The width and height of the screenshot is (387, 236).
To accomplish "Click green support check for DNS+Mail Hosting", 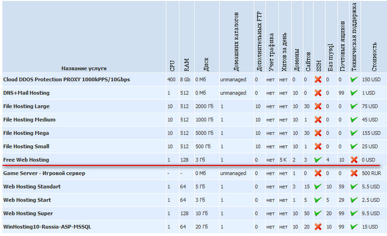I will click(354, 92).
